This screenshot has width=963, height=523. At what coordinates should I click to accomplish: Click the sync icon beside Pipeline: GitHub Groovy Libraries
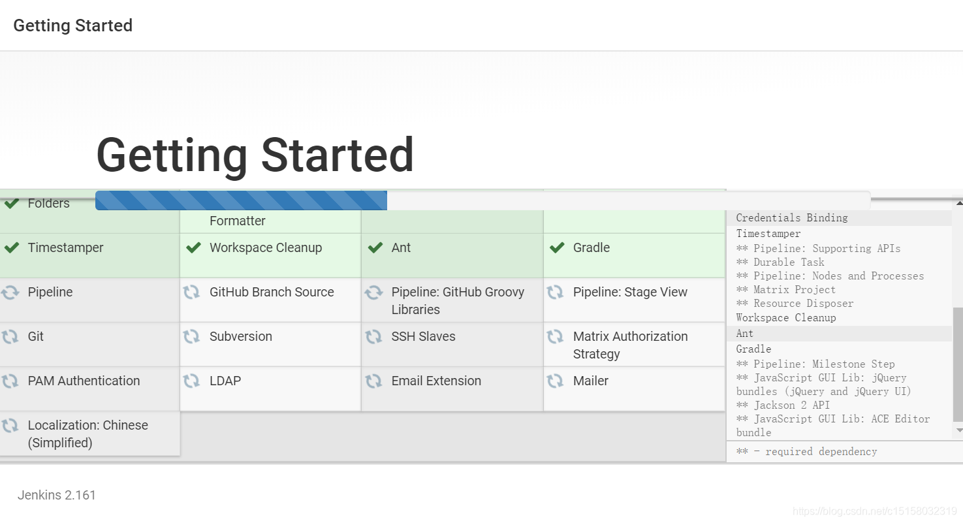(x=373, y=293)
